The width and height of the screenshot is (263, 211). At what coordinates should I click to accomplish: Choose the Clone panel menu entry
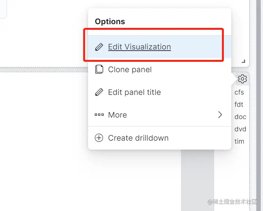click(130, 70)
